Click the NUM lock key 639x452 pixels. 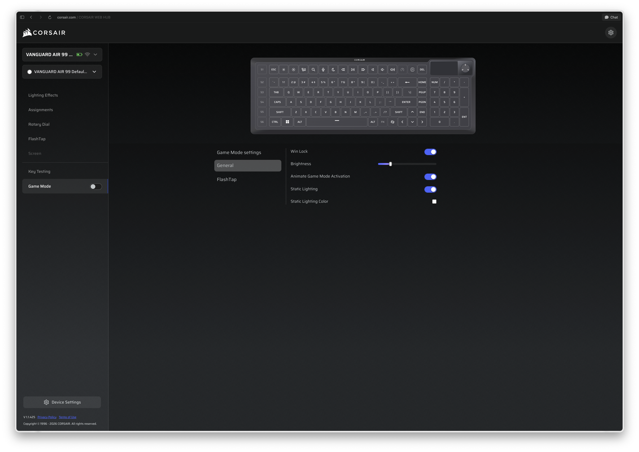coord(434,82)
